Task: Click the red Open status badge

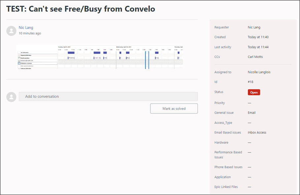Action: [254, 92]
